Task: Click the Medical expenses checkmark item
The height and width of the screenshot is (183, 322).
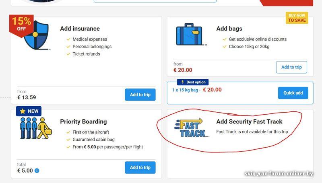Action: pos(90,39)
